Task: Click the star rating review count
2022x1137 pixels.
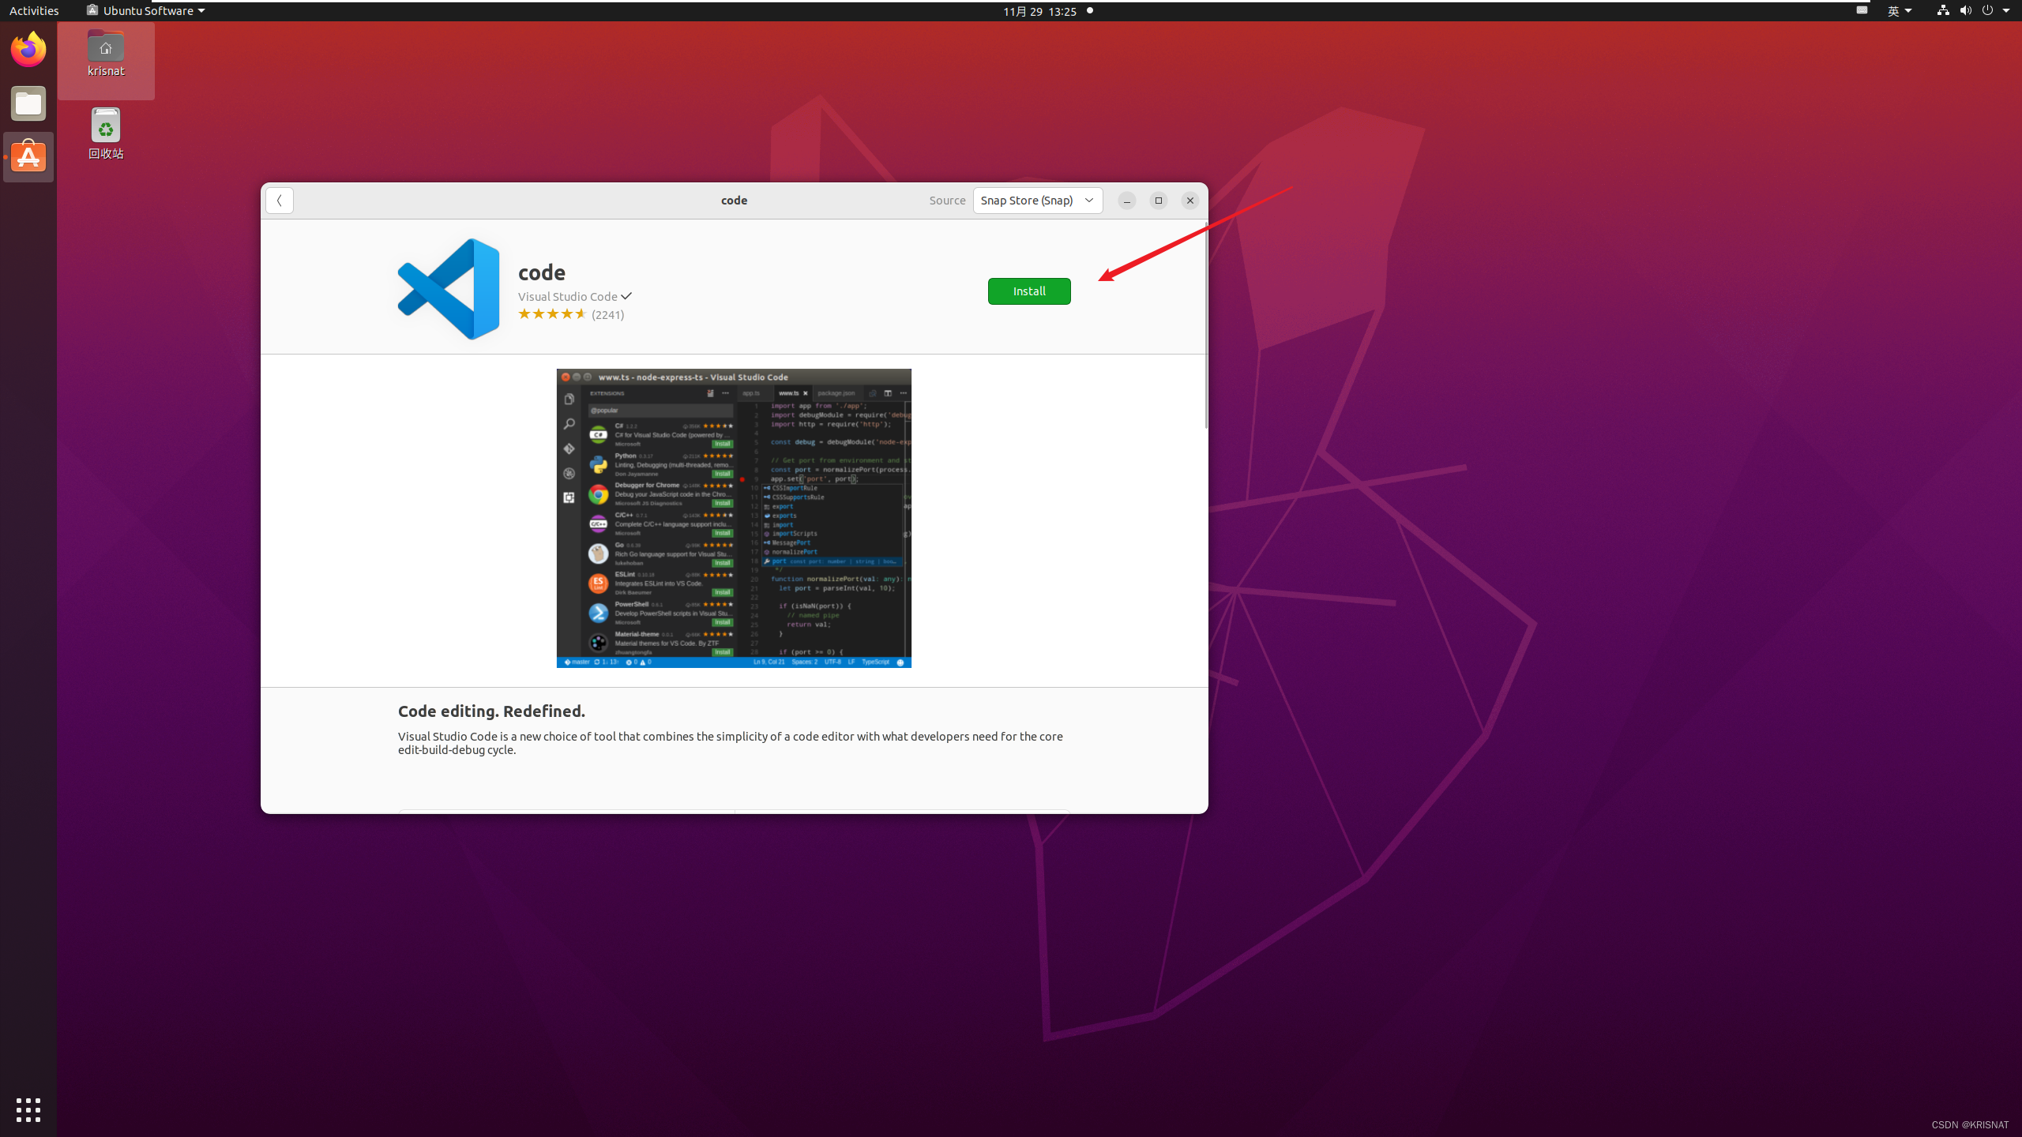Action: pos(607,315)
